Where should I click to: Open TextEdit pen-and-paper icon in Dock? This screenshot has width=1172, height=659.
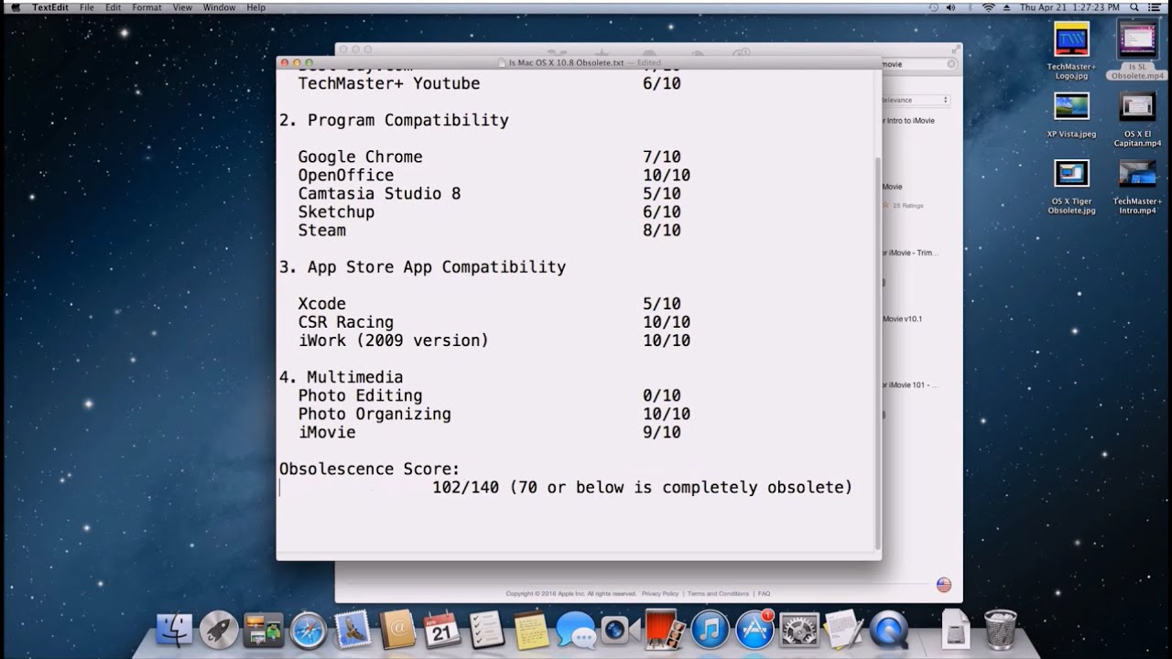[x=843, y=630]
